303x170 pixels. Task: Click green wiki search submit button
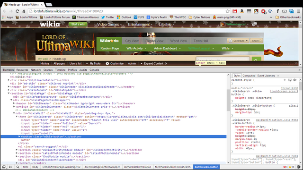(257, 59)
